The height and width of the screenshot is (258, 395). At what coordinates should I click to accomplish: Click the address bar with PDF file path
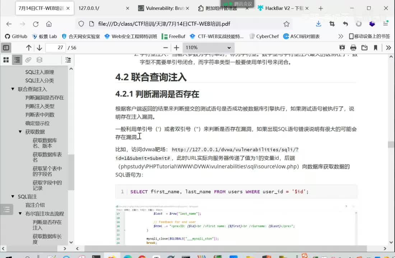coord(184,24)
